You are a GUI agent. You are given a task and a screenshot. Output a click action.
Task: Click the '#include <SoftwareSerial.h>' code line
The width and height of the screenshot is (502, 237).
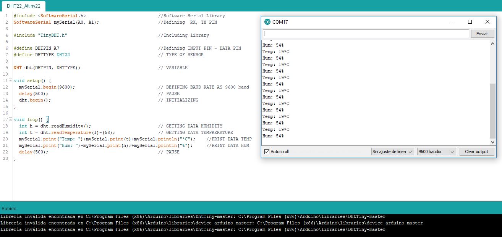(x=50, y=16)
